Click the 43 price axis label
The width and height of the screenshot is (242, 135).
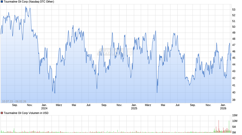pyautogui.click(x=234, y=71)
